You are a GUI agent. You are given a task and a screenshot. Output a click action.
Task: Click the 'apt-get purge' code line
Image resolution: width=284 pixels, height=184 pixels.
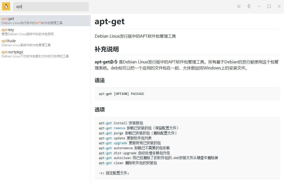point(138,133)
